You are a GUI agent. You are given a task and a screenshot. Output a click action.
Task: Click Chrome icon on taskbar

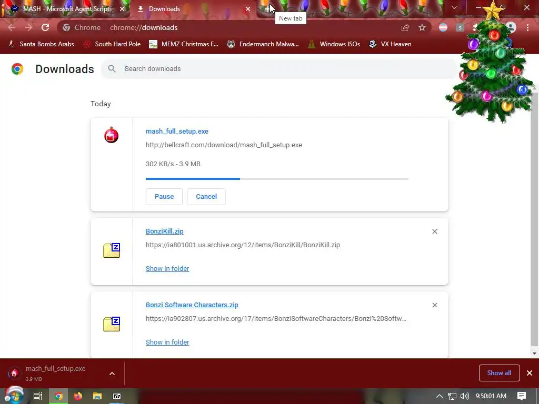[58, 396]
